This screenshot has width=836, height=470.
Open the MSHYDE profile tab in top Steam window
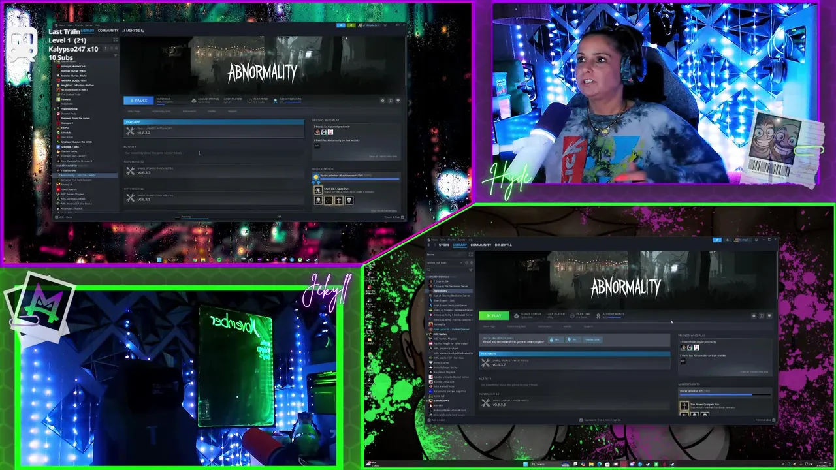tap(133, 31)
